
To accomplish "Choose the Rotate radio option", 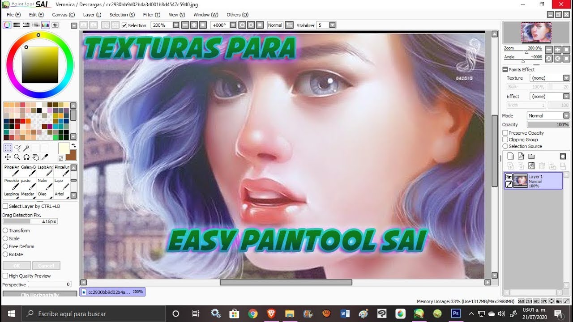I will tap(5, 254).
